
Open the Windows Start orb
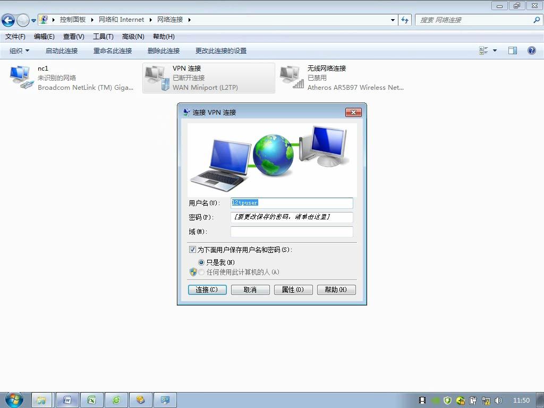pos(14,399)
